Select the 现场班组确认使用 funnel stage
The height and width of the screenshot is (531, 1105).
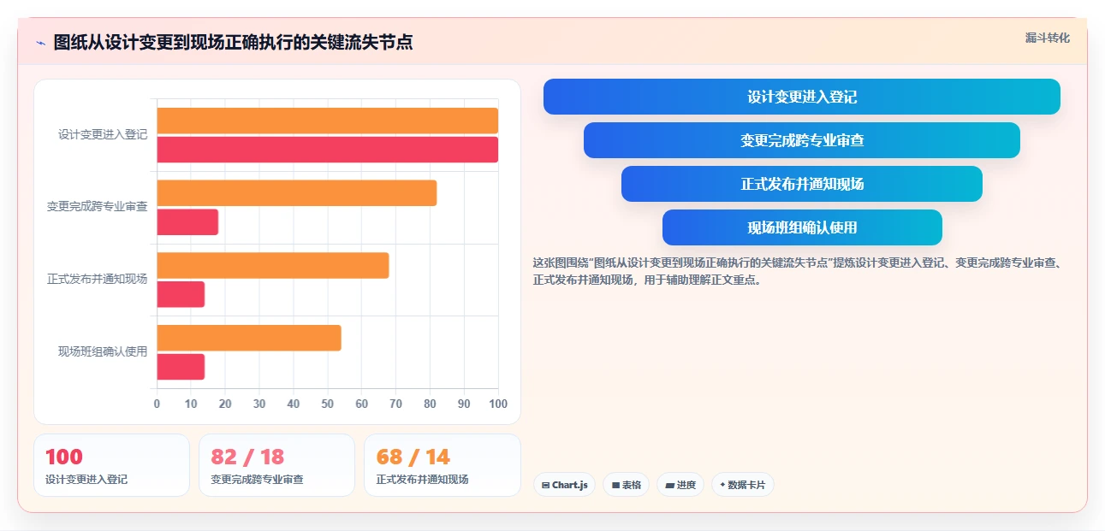(x=802, y=227)
